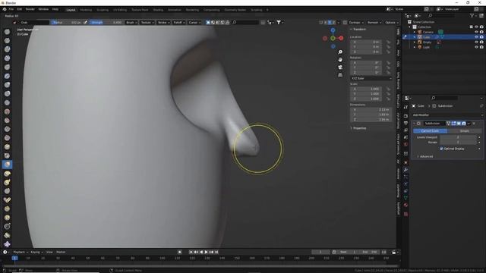Open the outliner filter funnel
486x273 pixels.
point(472,15)
